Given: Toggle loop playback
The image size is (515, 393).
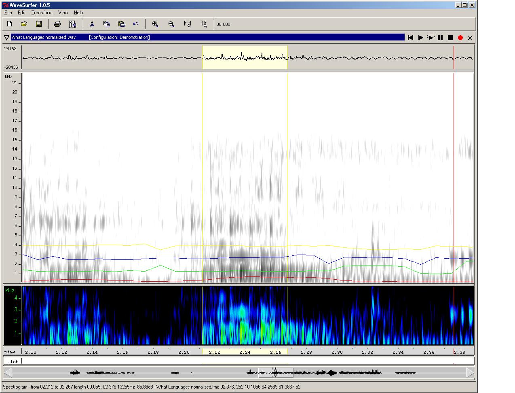Looking at the screenshot, I should point(431,38).
